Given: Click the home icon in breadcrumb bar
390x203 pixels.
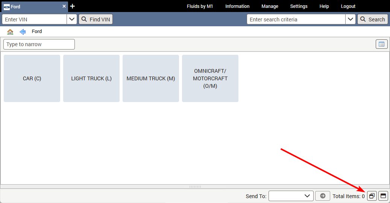Looking at the screenshot, I should point(10,32).
